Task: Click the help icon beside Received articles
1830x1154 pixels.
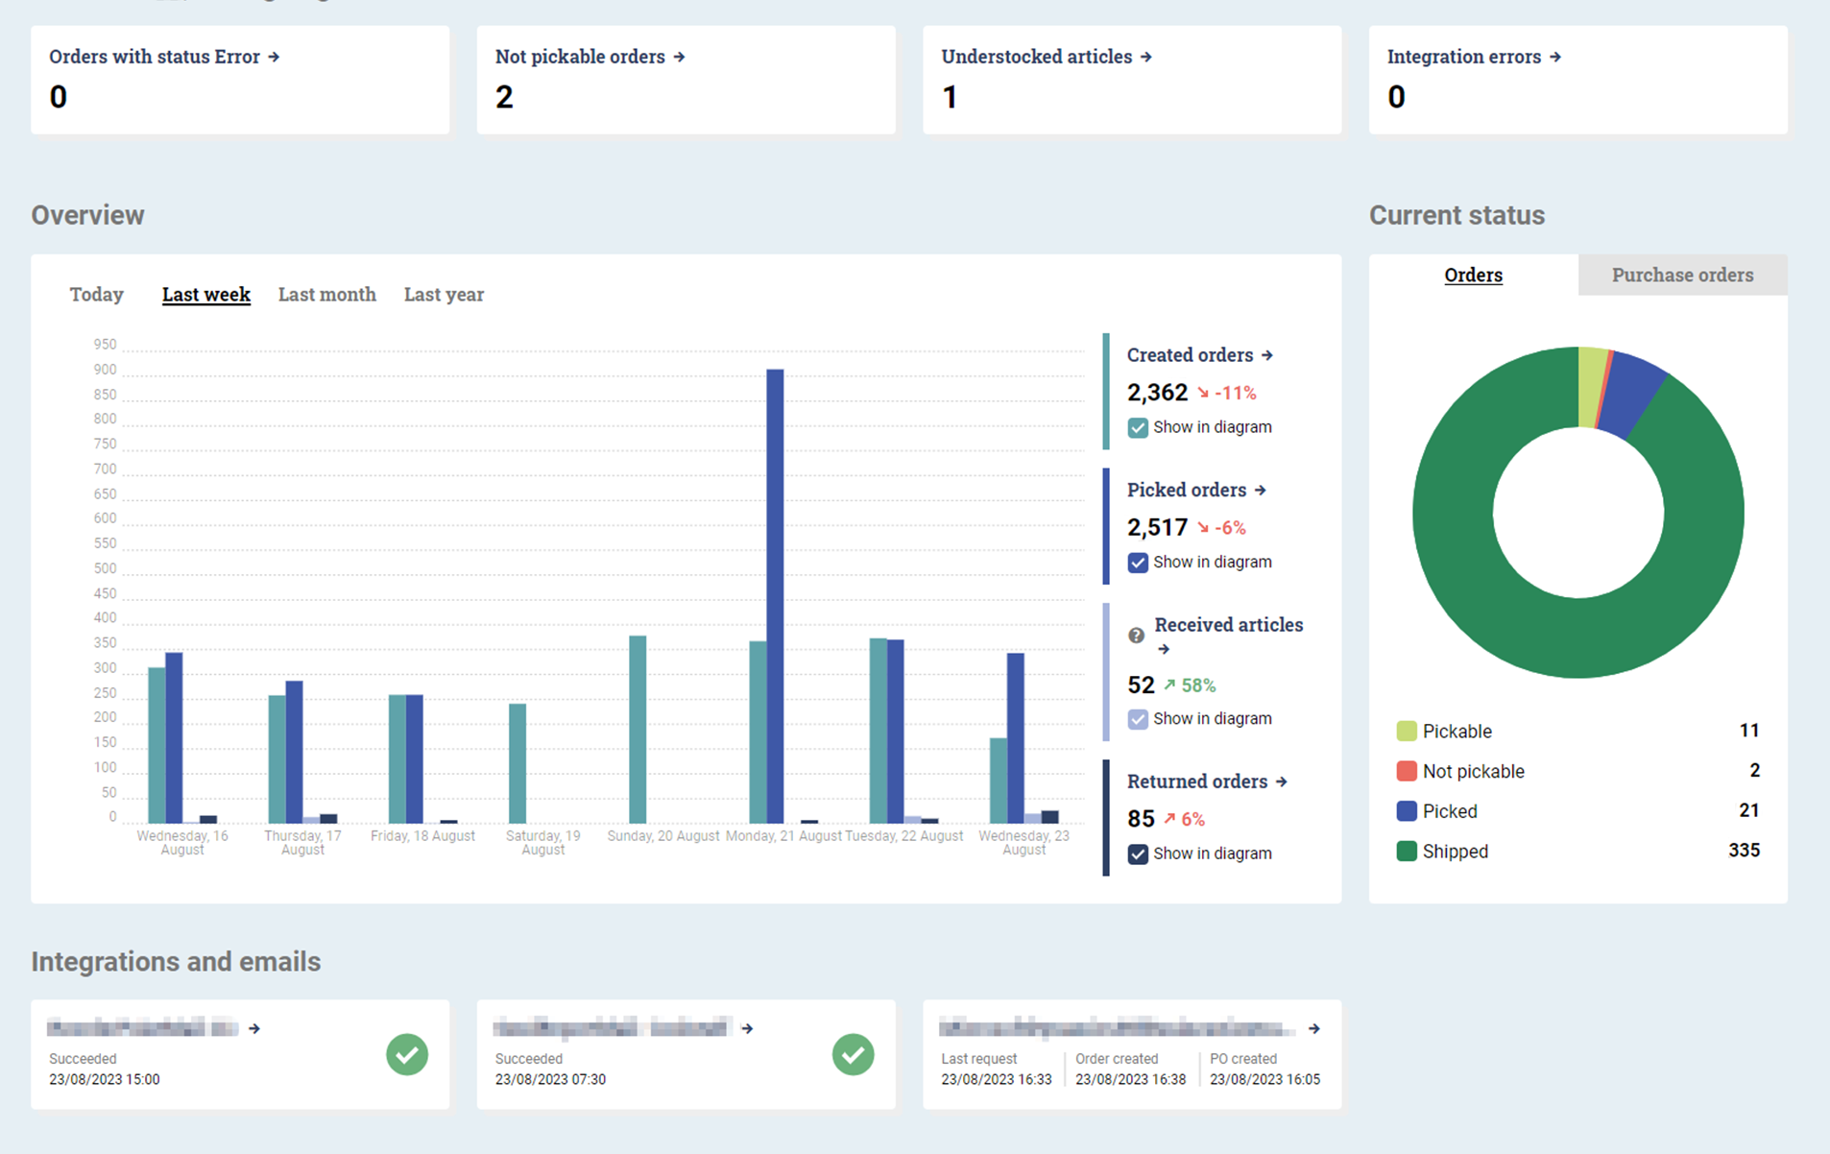Action: 1136,636
